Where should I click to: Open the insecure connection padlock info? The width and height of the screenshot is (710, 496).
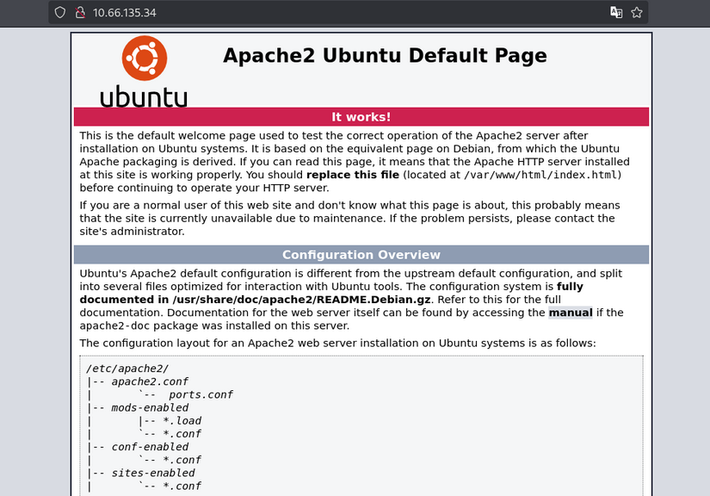[79, 13]
